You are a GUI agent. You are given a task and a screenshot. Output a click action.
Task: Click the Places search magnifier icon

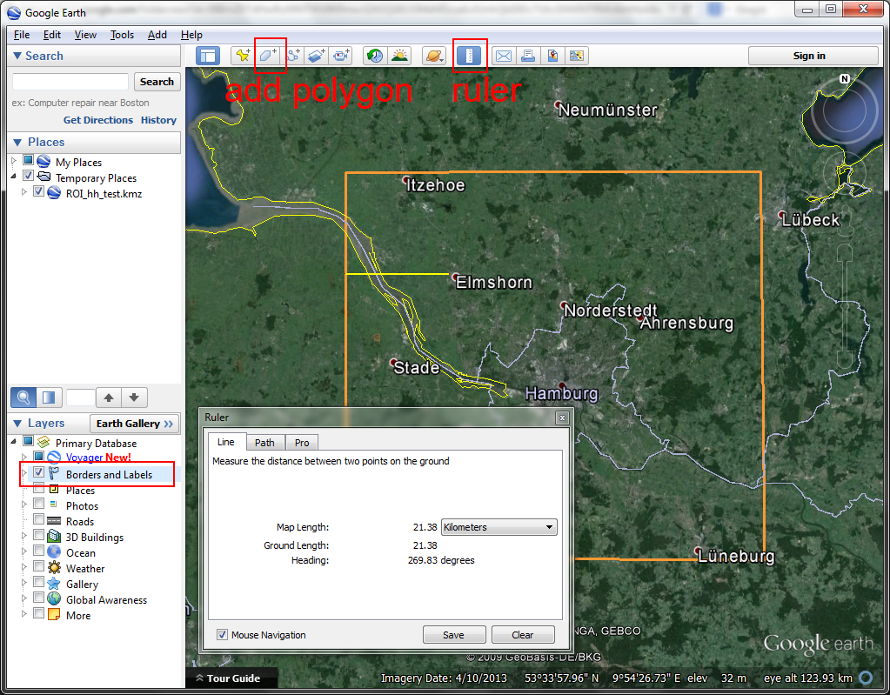tap(23, 398)
